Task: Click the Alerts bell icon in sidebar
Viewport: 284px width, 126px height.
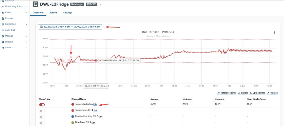Action: click(x=3, y=12)
